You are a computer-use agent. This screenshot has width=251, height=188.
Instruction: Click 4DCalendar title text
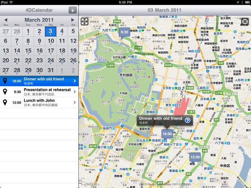point(39,10)
